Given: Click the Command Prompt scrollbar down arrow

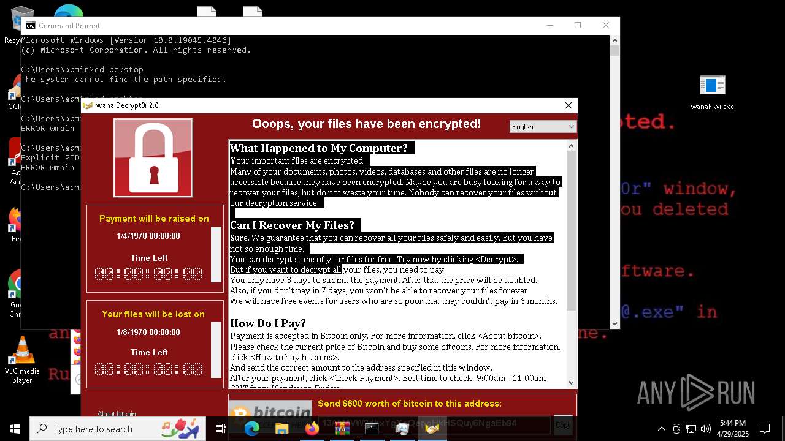Looking at the screenshot, I should coord(615,323).
